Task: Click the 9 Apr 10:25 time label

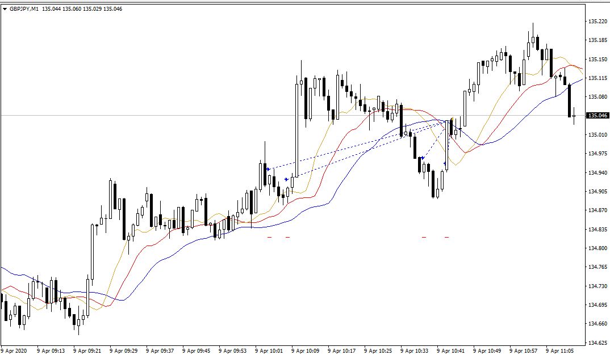Action: point(378,350)
